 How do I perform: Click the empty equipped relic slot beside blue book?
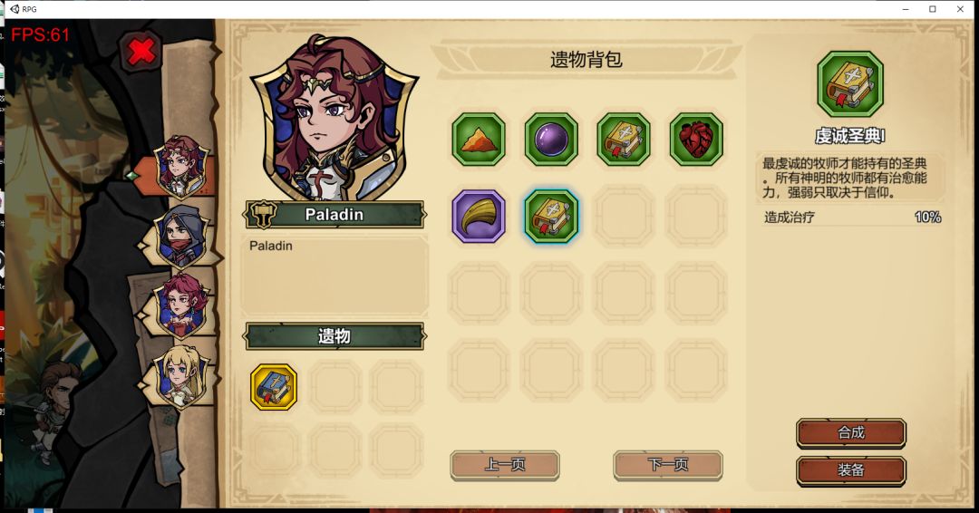pos(334,387)
